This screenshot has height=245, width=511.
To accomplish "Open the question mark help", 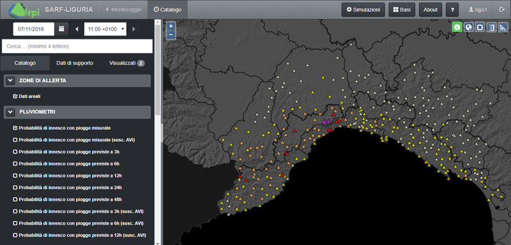I will (x=452, y=10).
